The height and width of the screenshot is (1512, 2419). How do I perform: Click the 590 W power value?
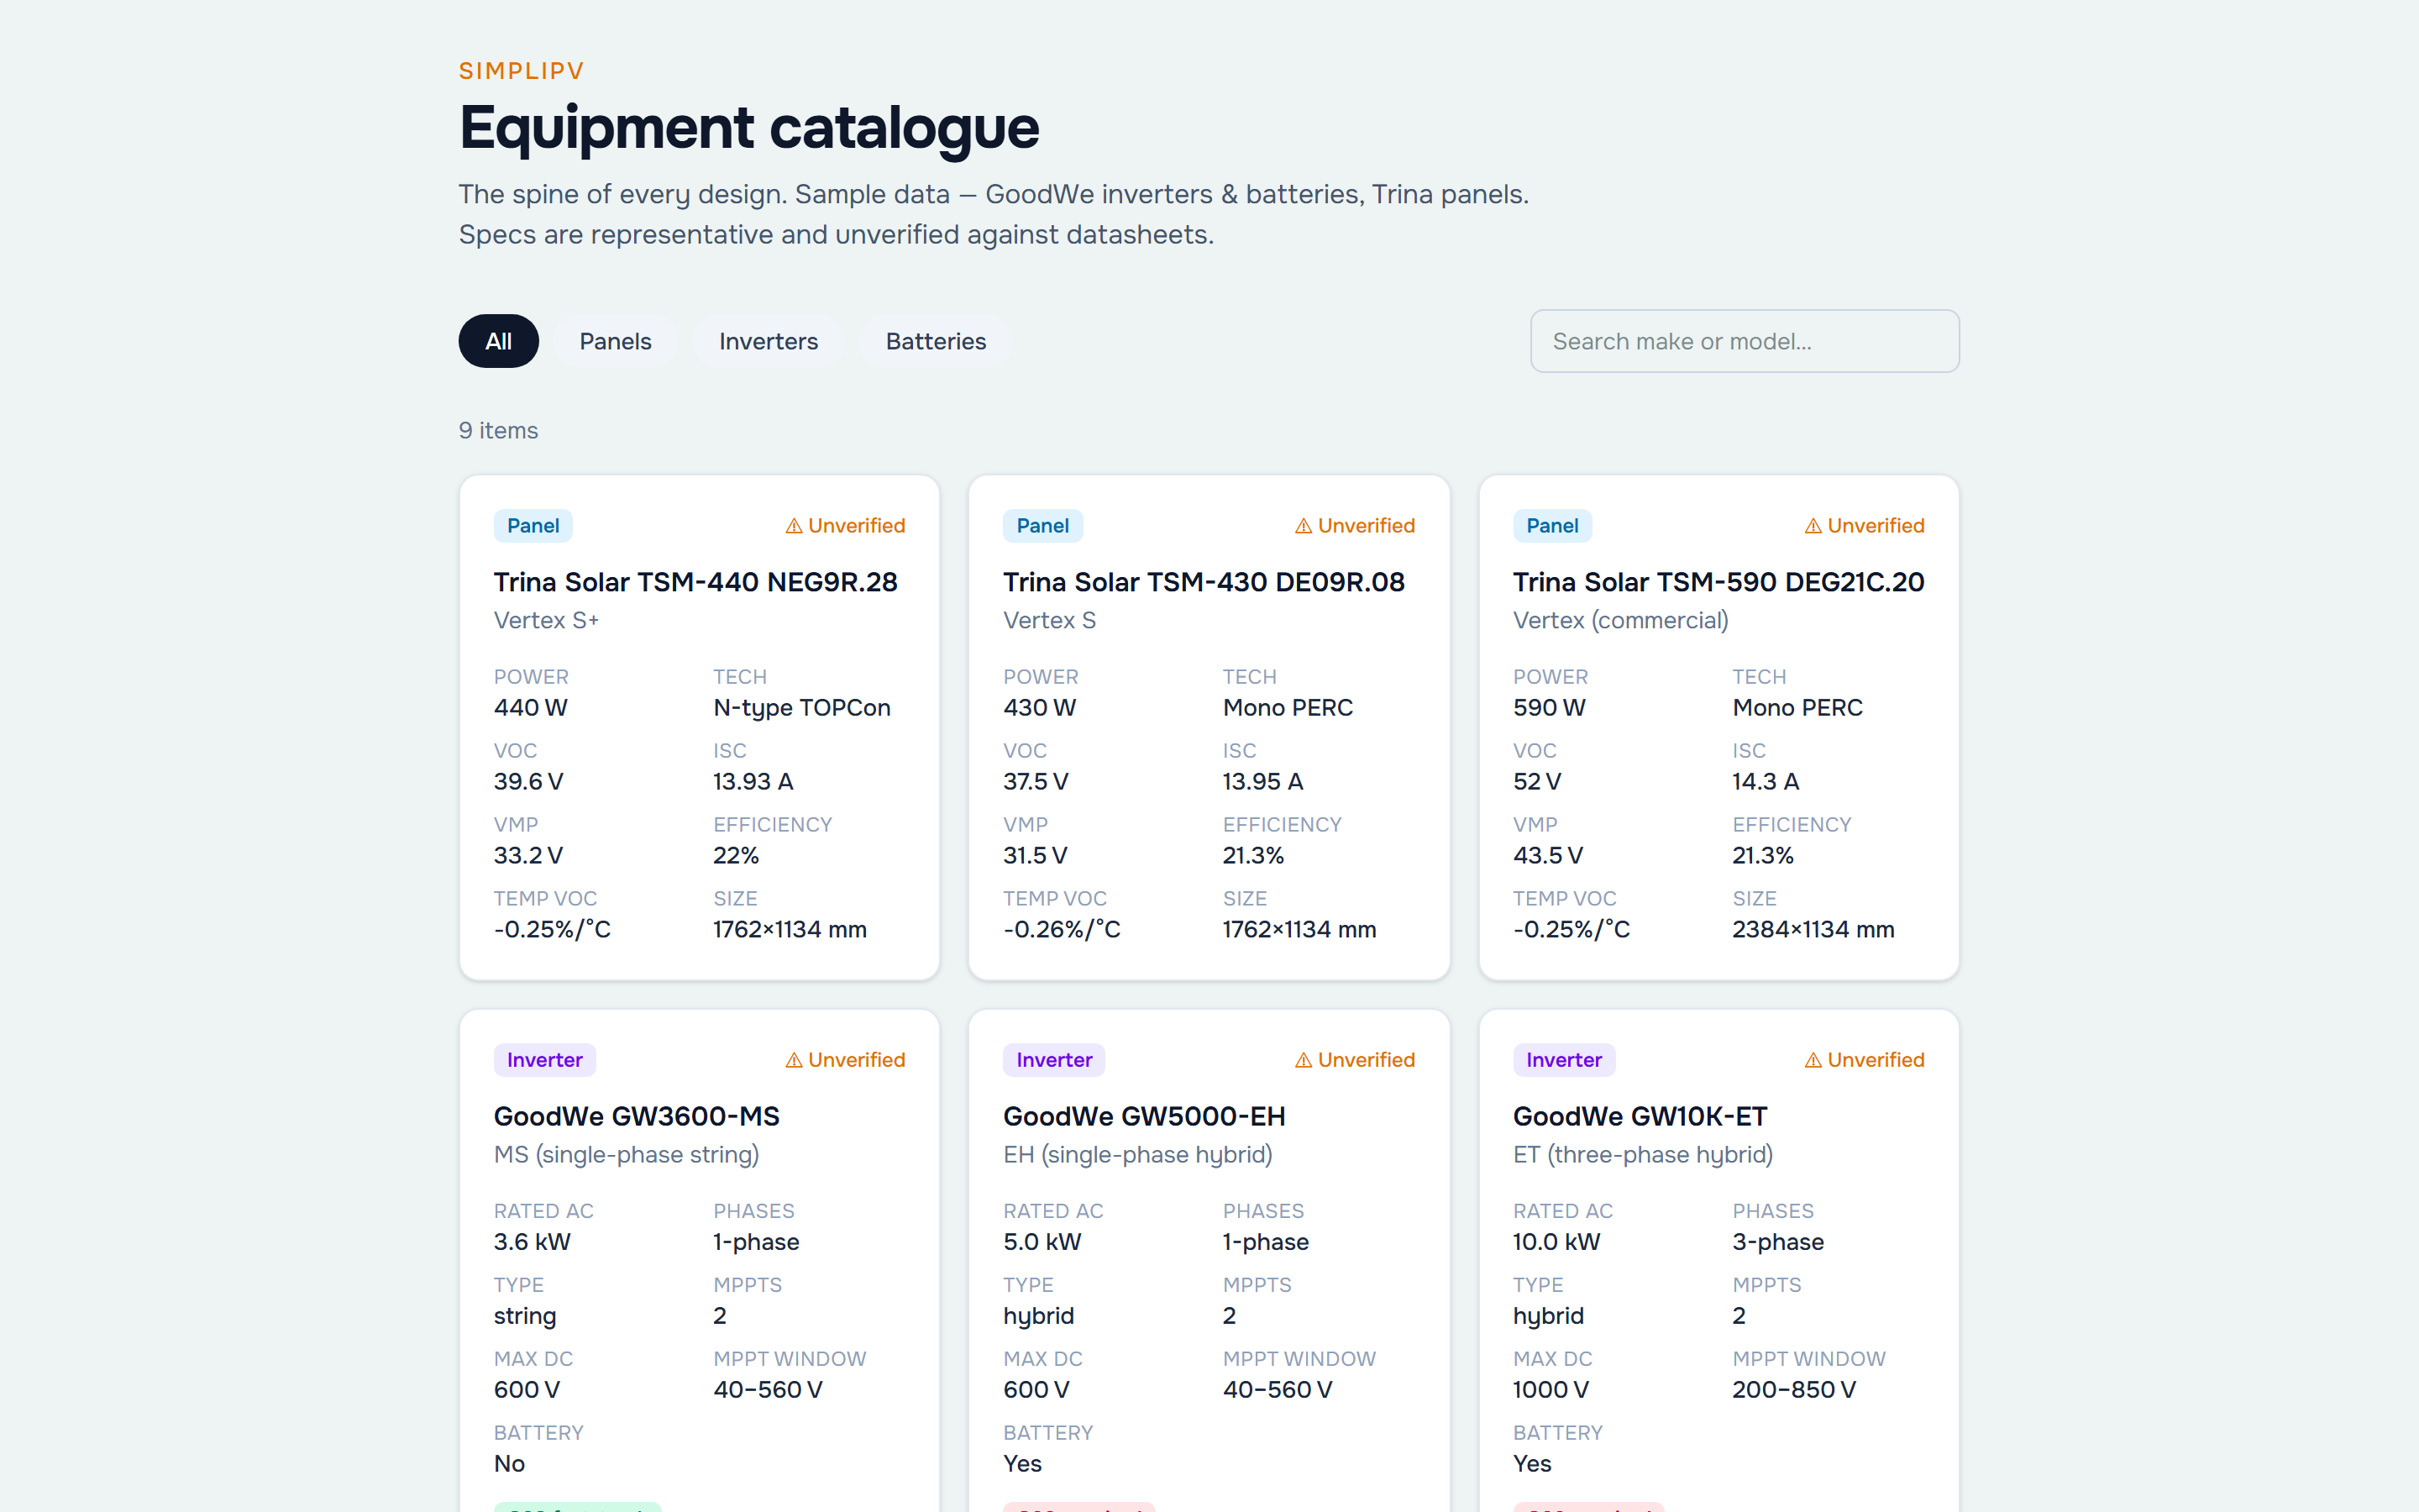click(x=1550, y=708)
